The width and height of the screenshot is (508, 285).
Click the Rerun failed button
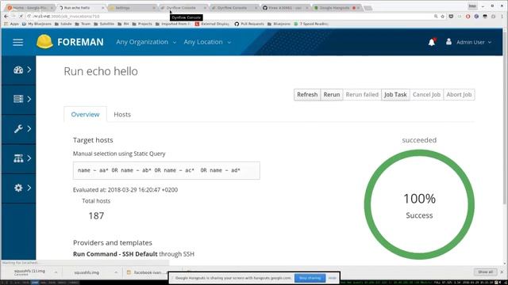362,95
